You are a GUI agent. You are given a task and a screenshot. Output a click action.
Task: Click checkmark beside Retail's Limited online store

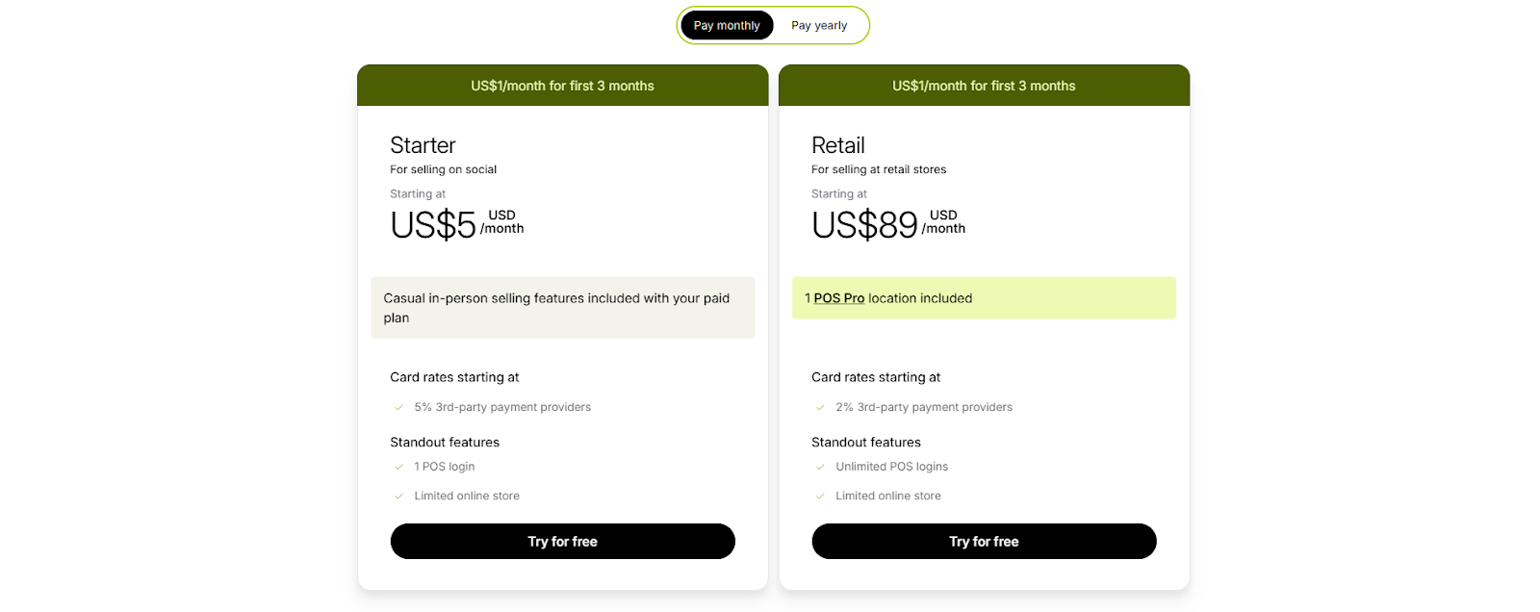(820, 496)
